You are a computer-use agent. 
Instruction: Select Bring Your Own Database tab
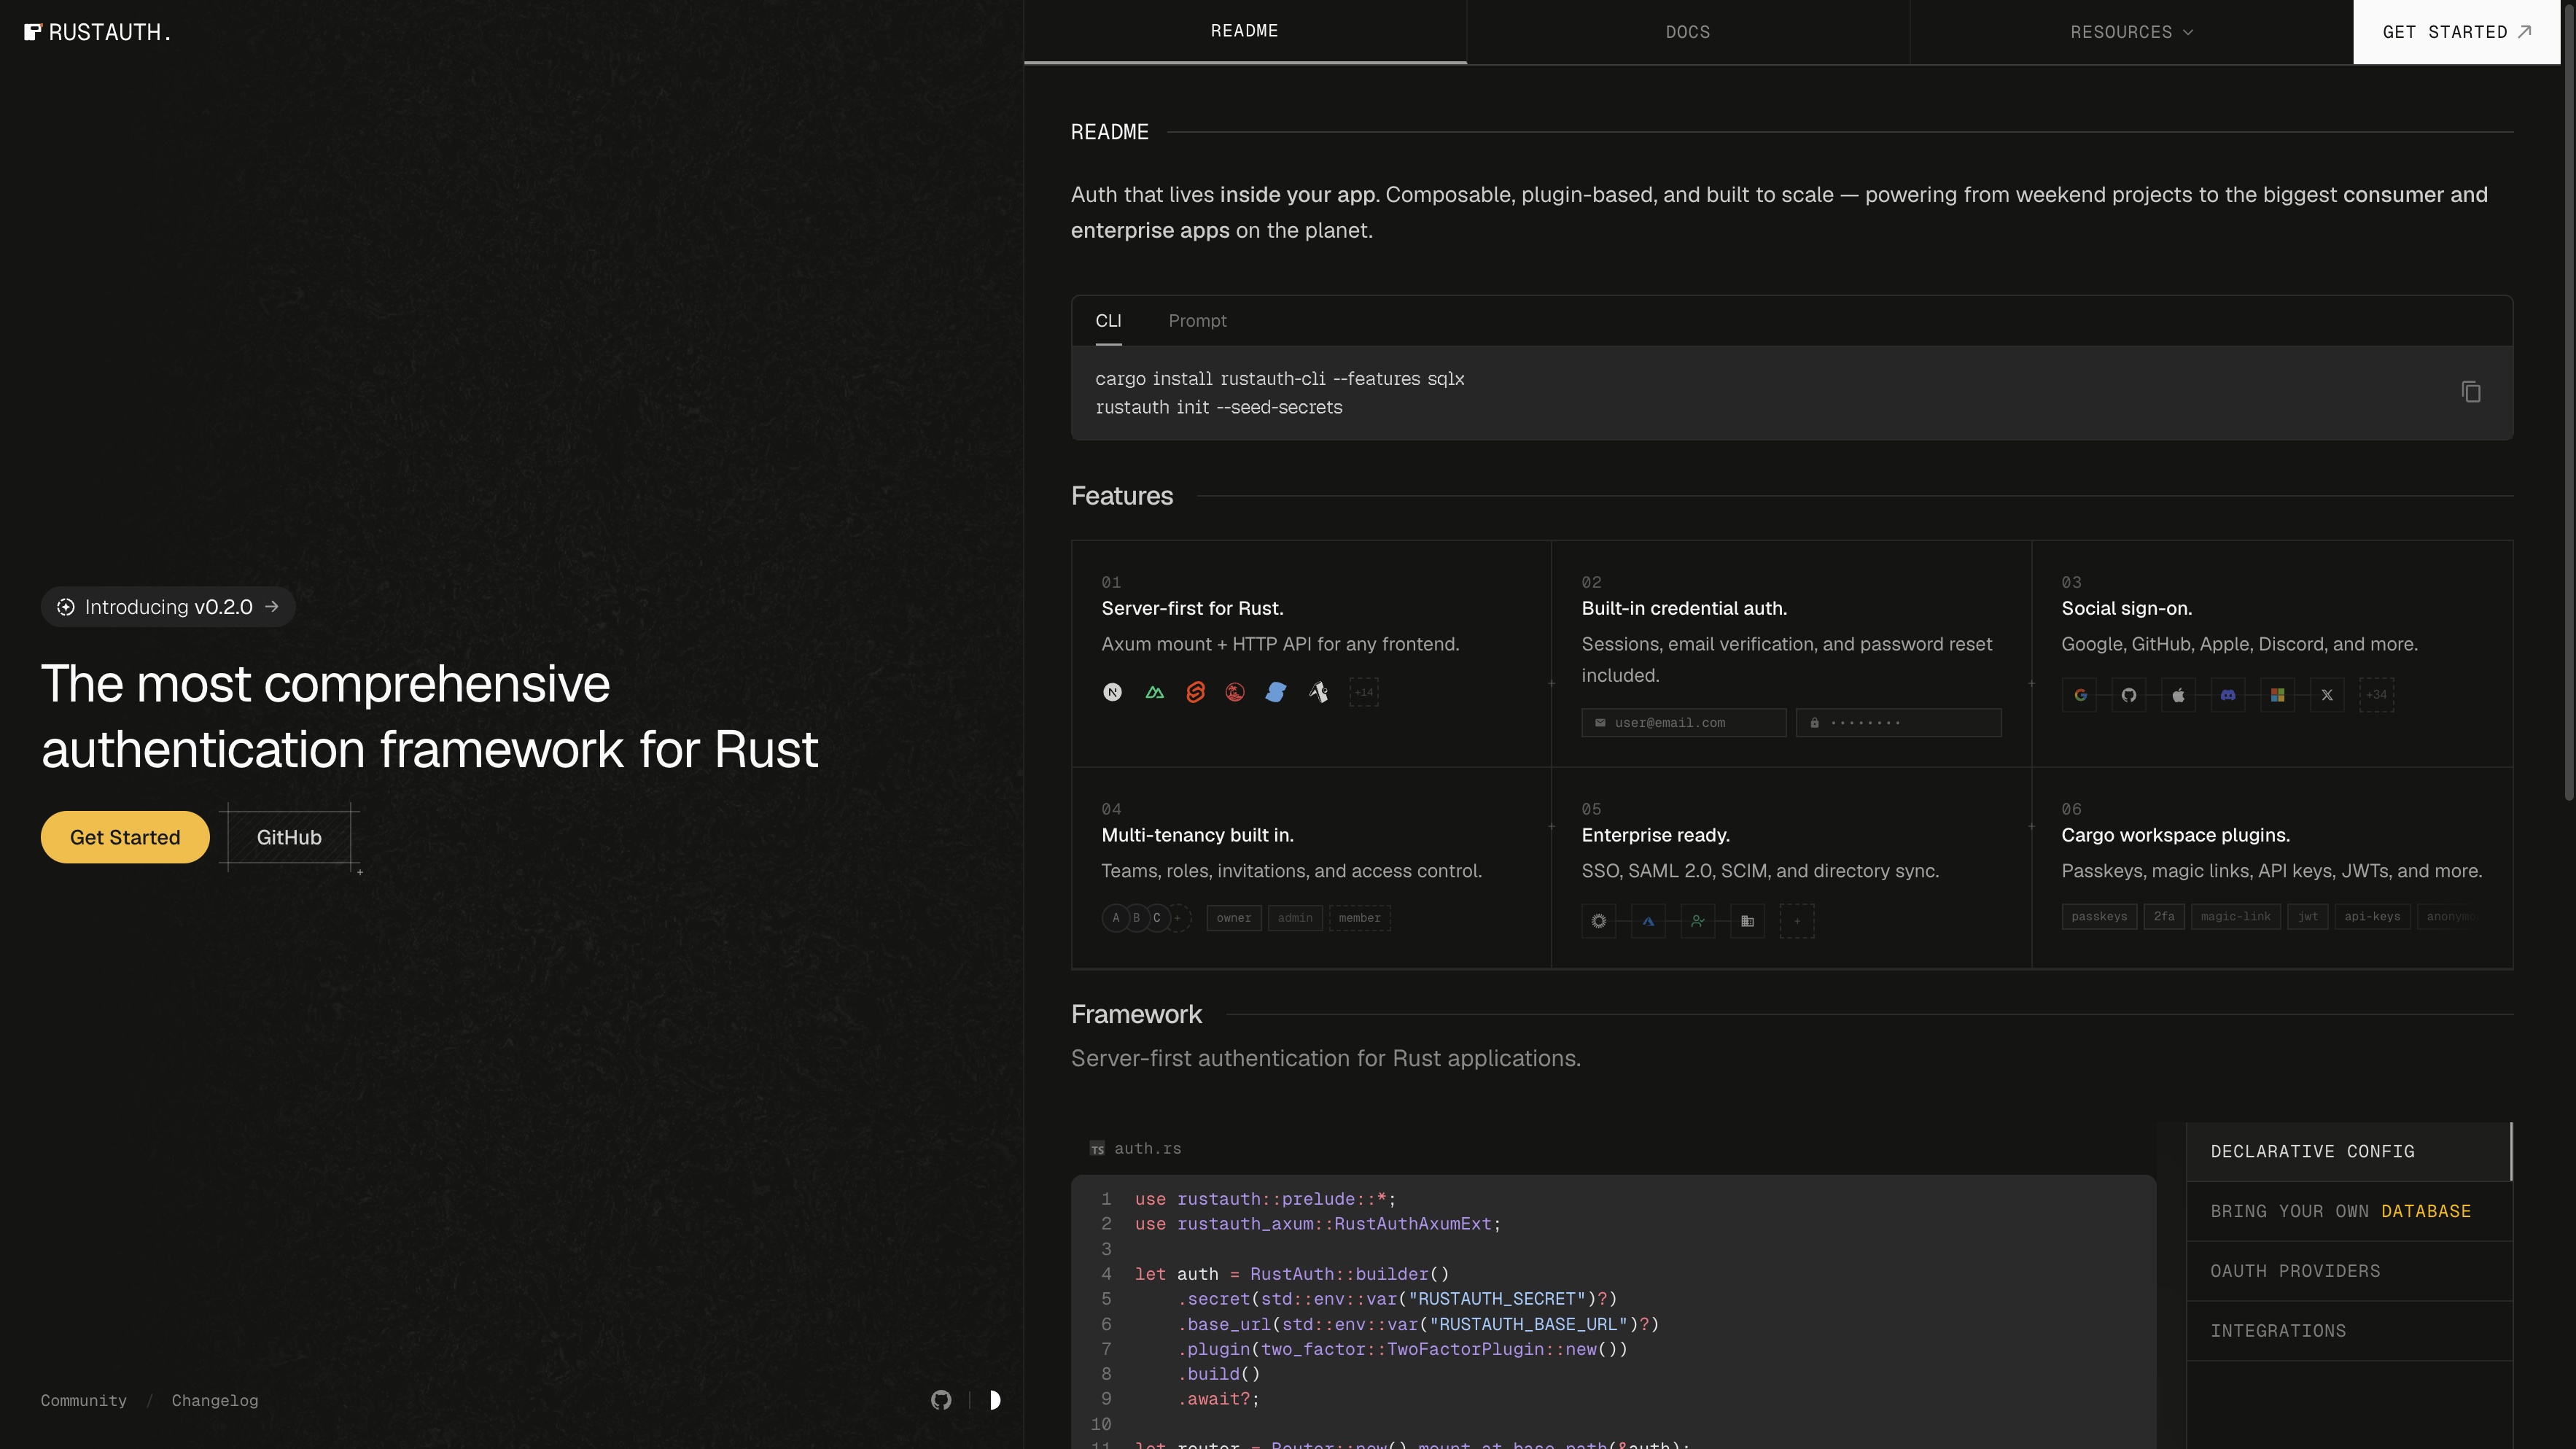(x=2349, y=1211)
